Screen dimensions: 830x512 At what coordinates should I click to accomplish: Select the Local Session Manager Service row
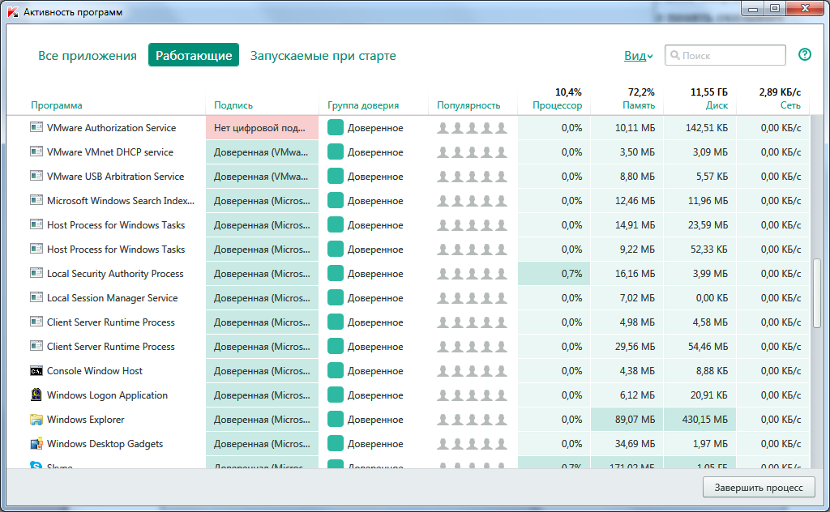[112, 298]
